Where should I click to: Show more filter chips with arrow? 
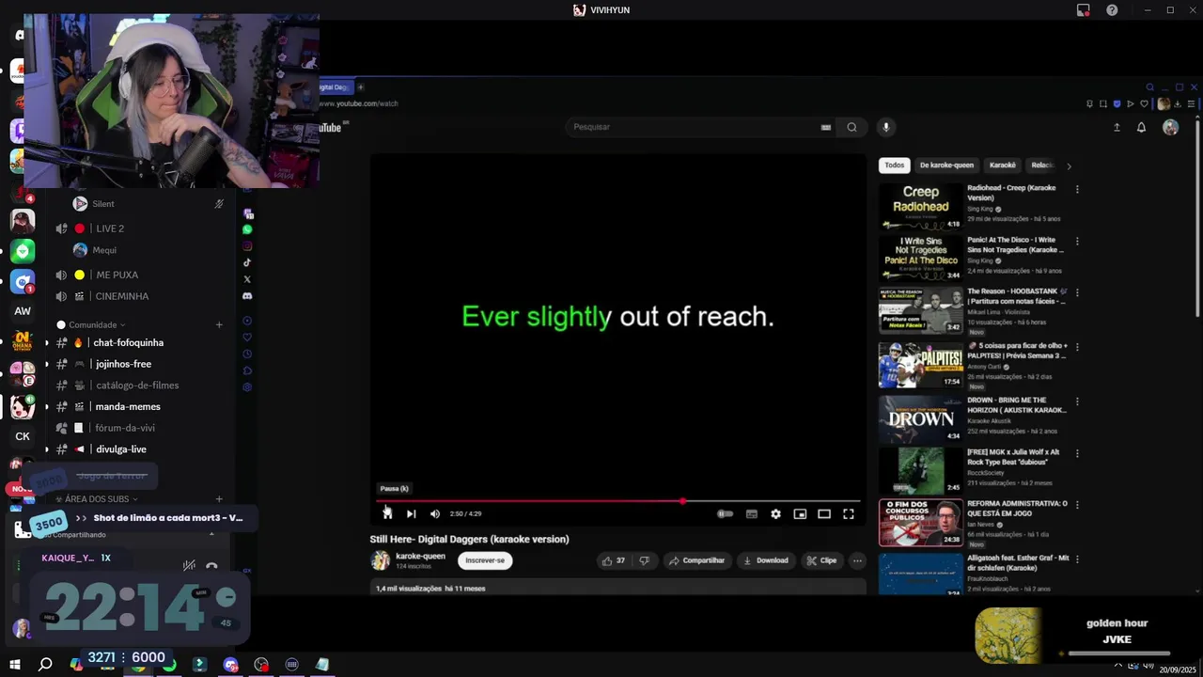coord(1069,166)
